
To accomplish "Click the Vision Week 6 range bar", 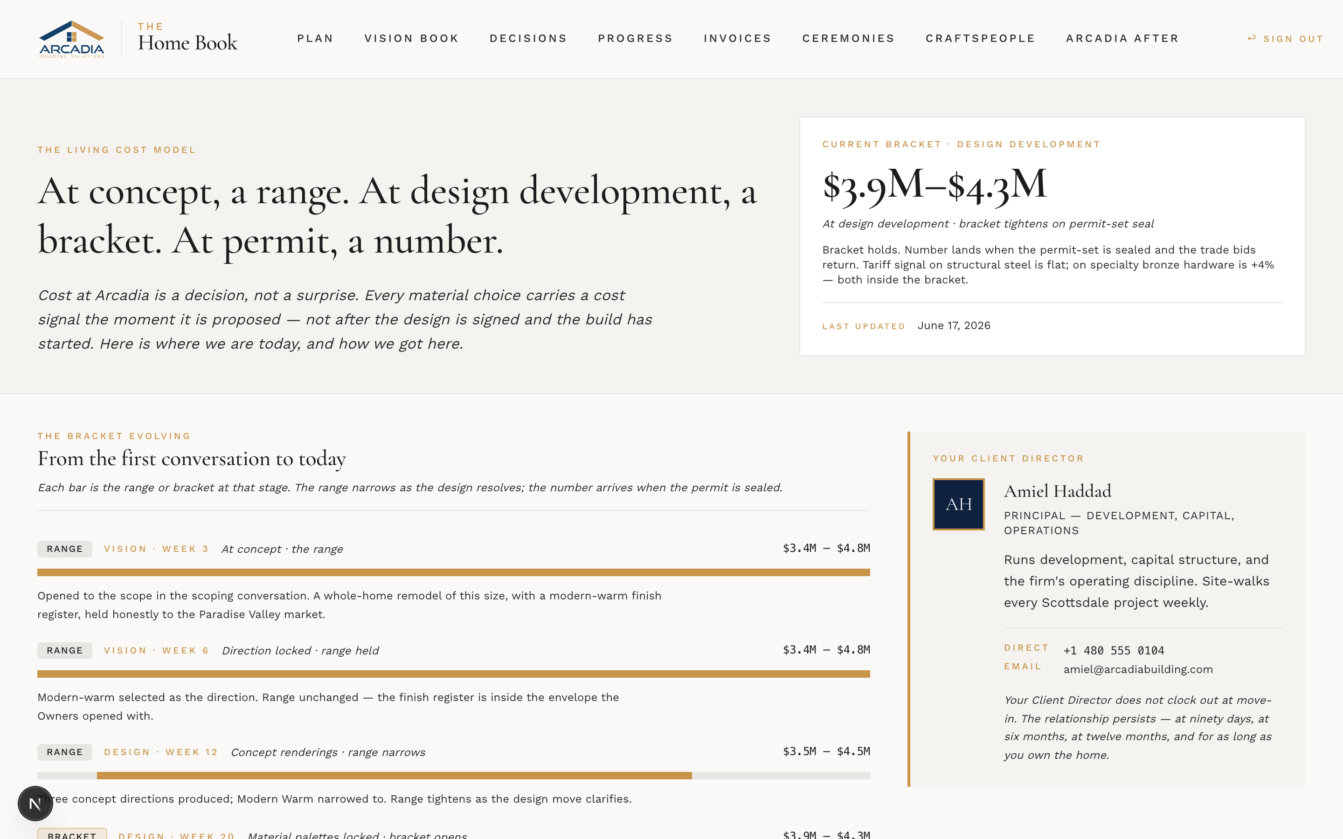I will 453,674.
